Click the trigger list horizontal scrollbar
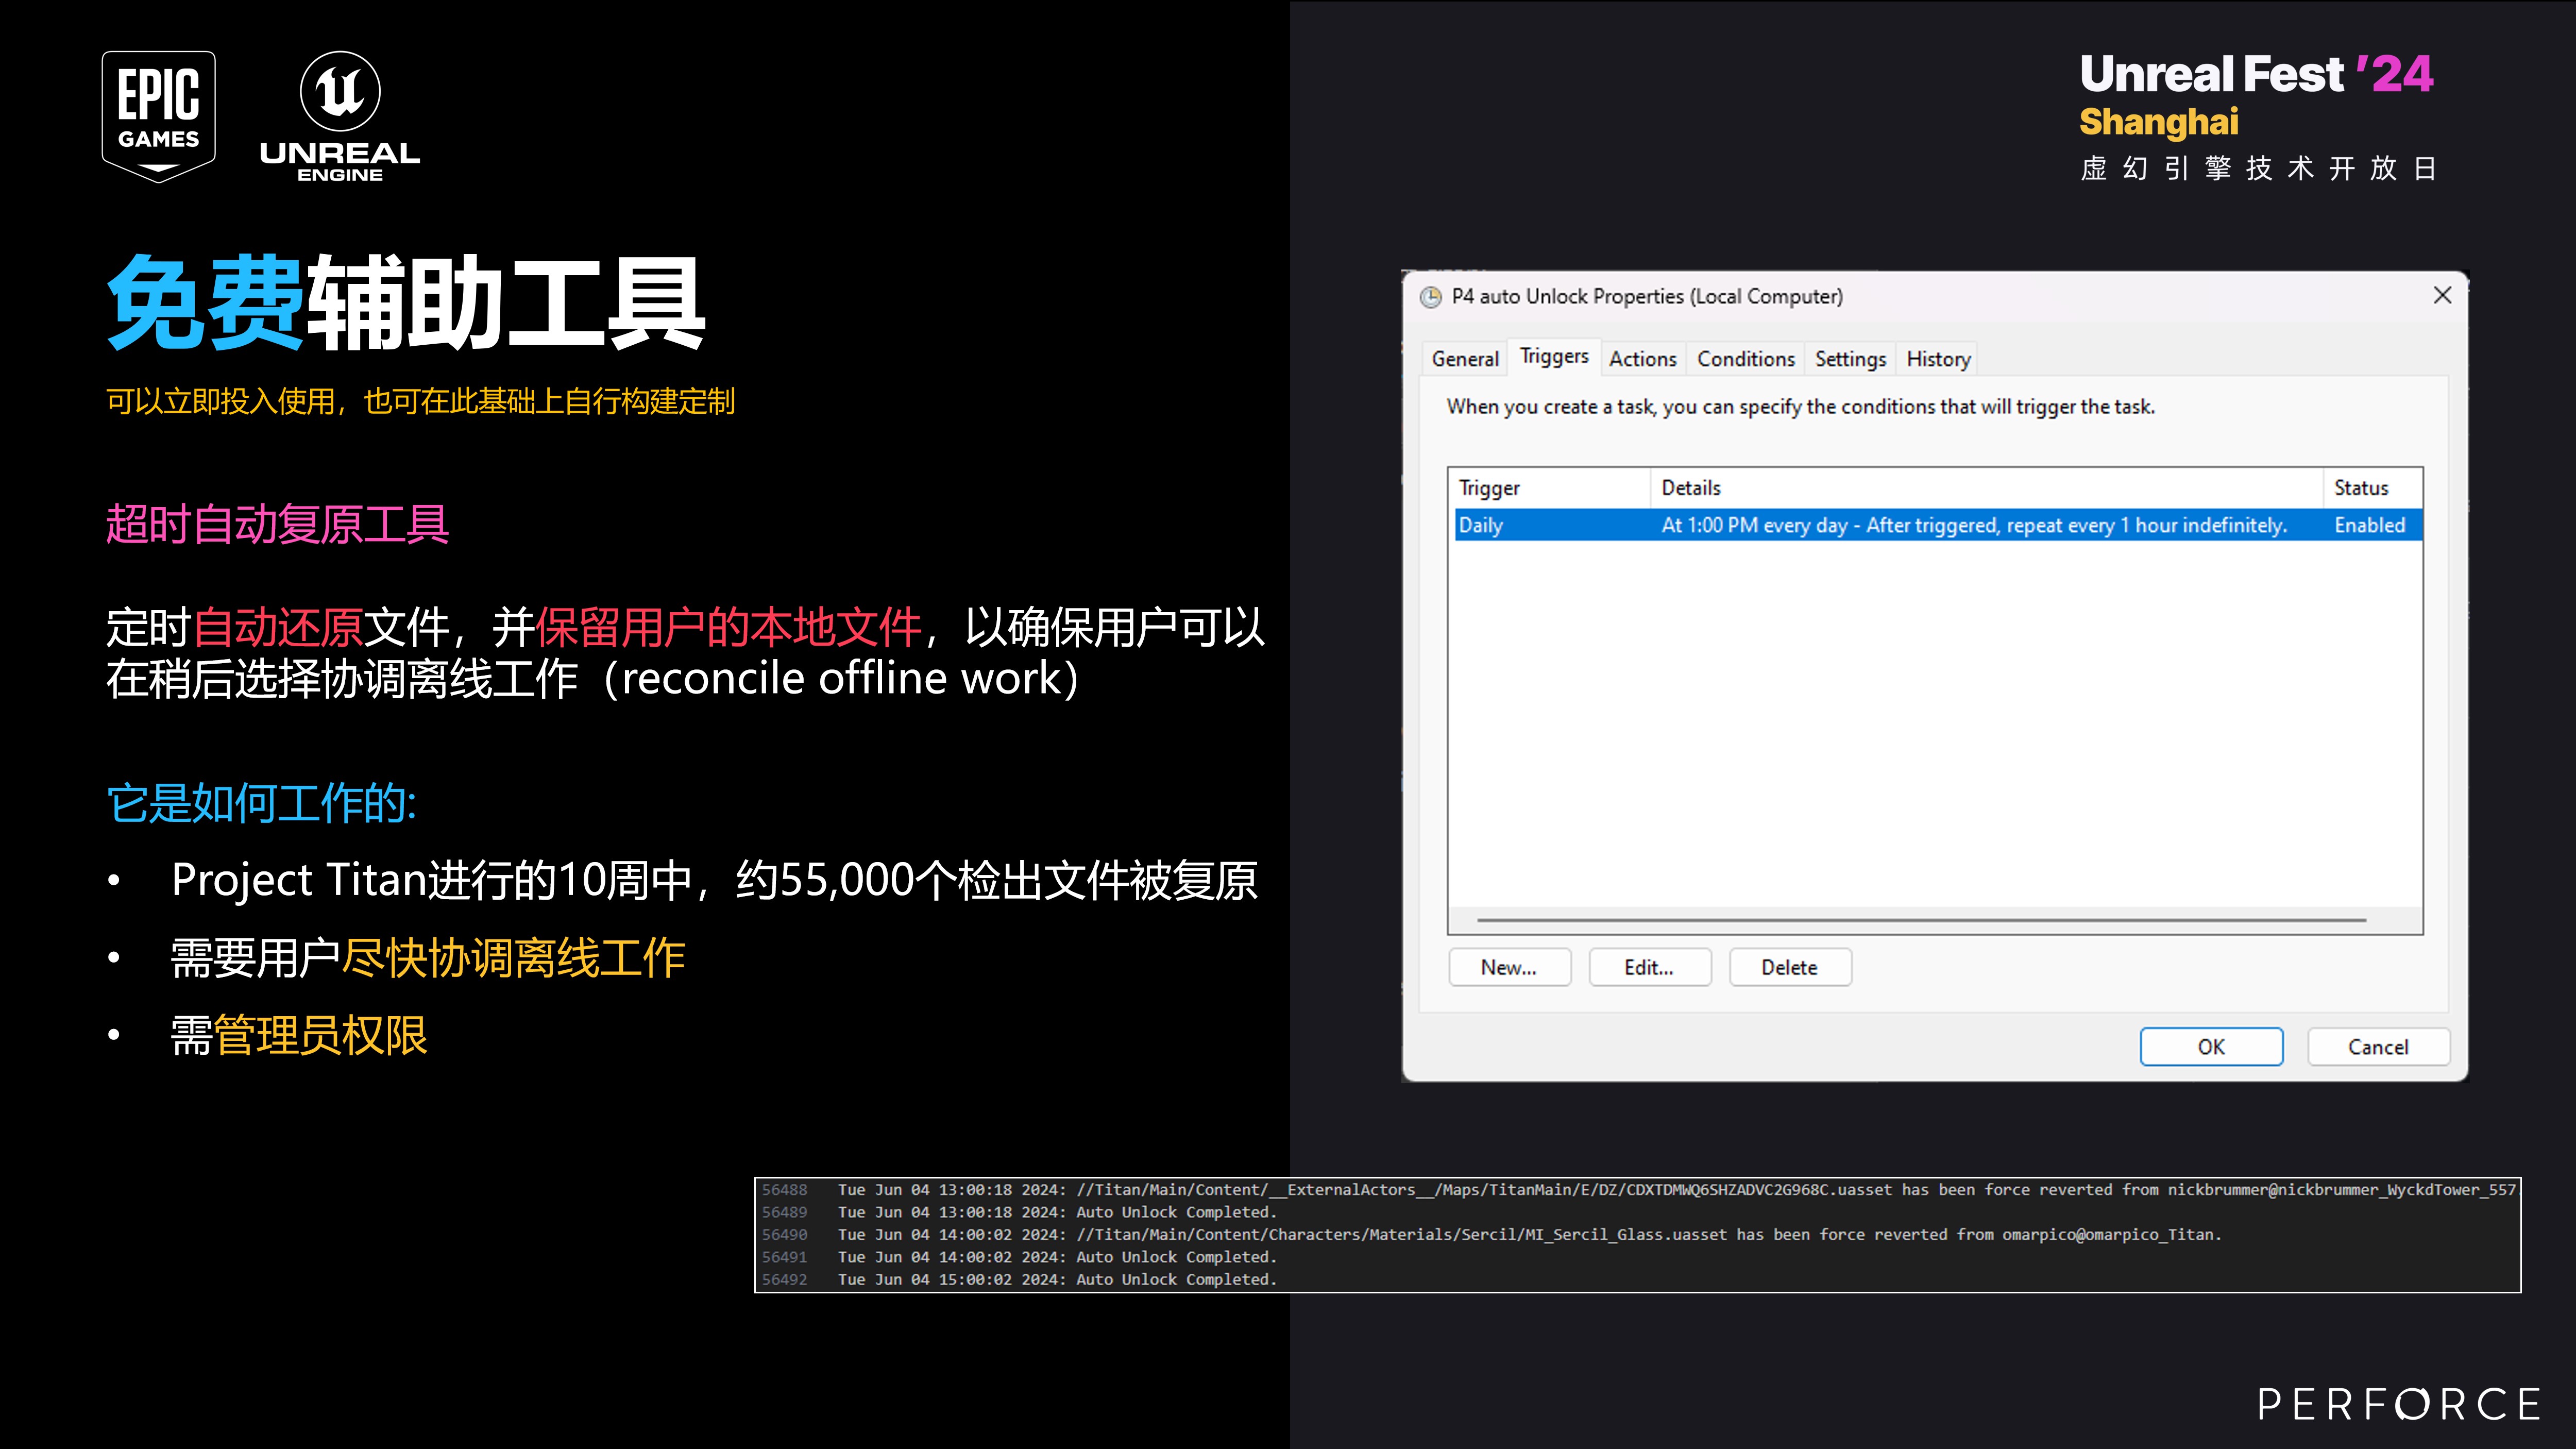The height and width of the screenshot is (1449, 2576). [1921, 920]
